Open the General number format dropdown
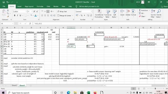 pyautogui.click(x=91, y=11)
